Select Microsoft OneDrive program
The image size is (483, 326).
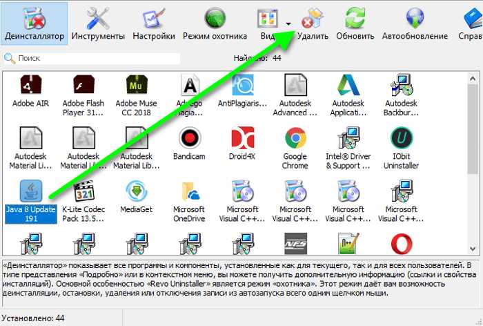189,202
